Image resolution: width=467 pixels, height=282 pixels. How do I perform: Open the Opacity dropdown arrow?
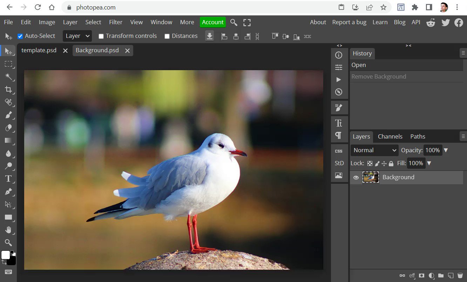(446, 150)
